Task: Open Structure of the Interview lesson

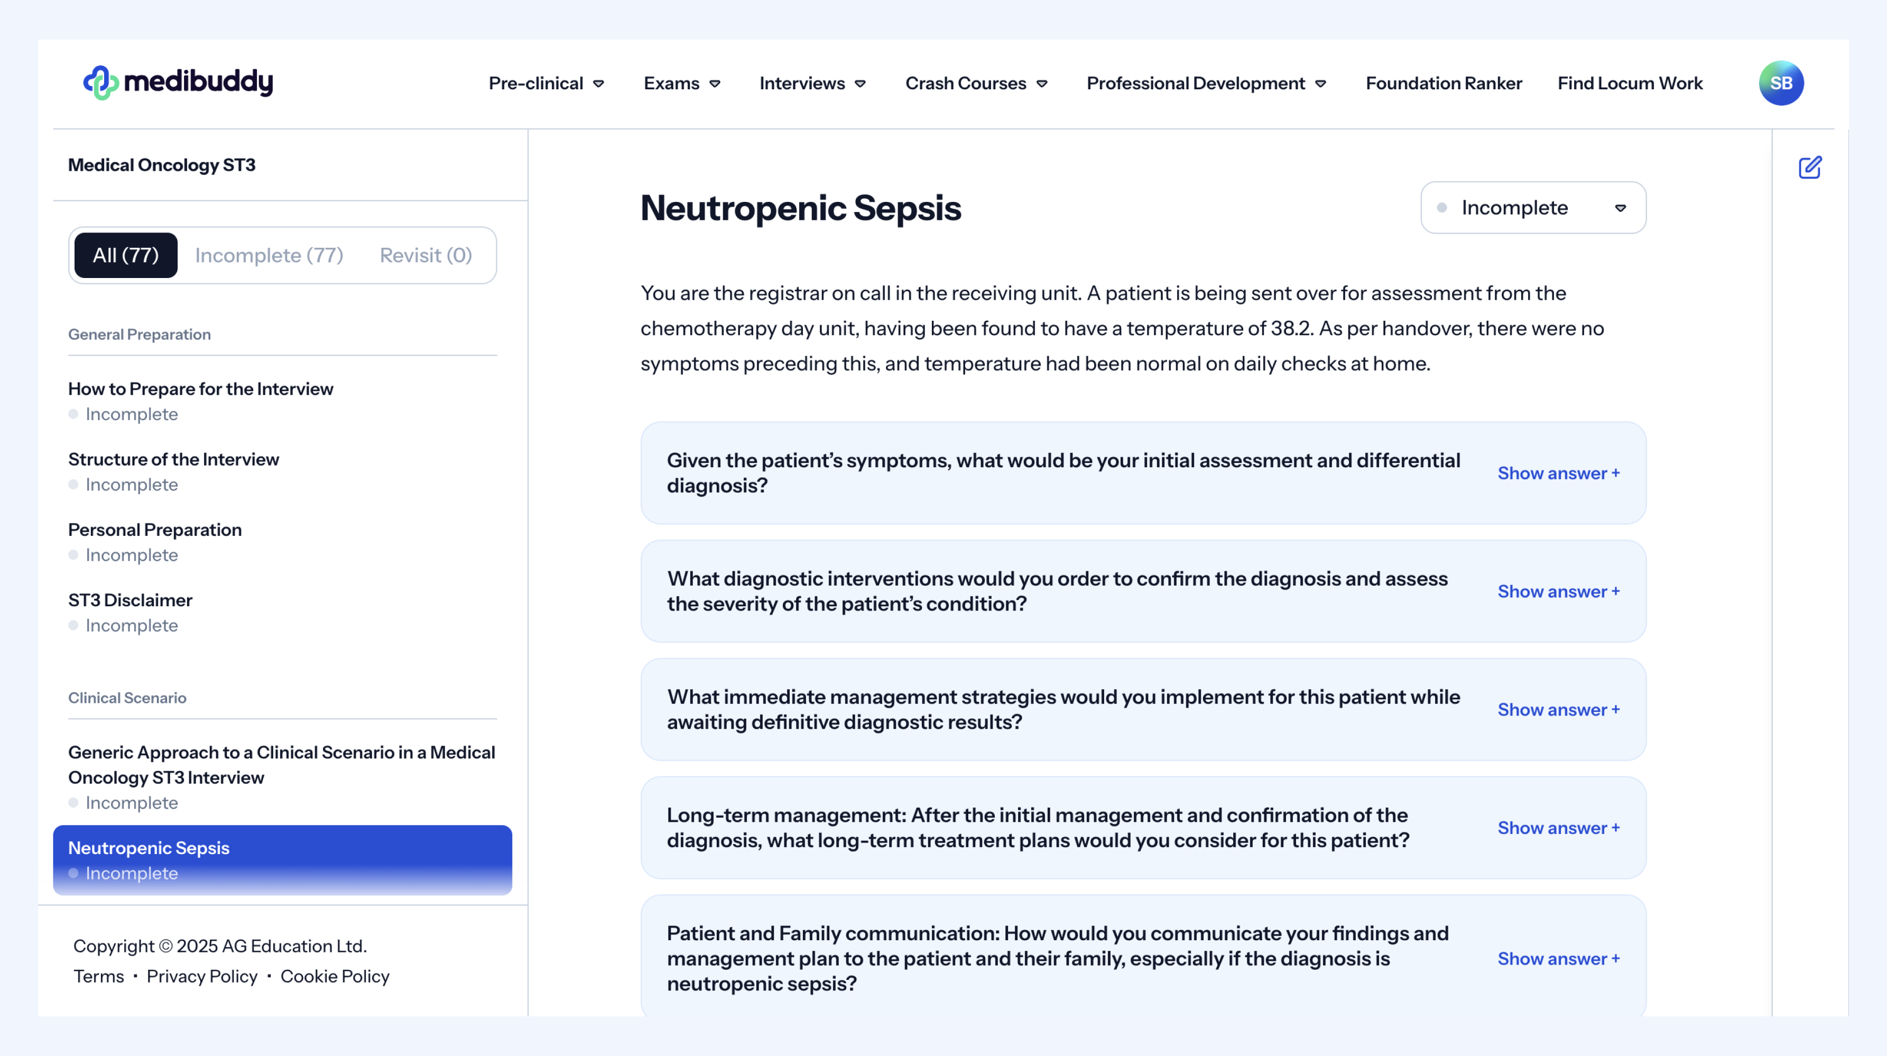Action: 173,459
